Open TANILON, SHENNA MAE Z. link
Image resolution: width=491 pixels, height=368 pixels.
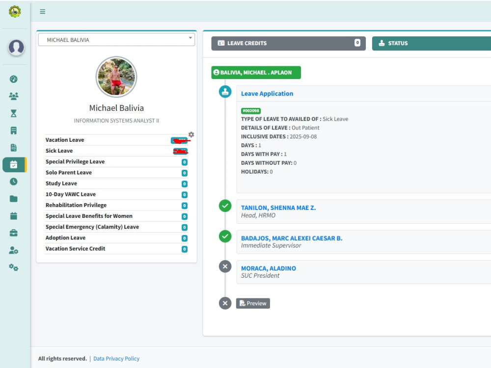278,208
